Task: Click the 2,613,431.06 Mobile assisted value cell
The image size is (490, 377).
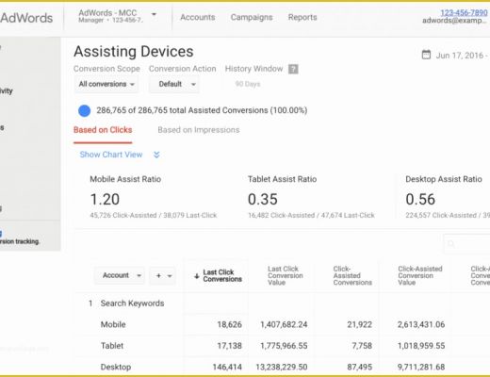Action: pyautogui.click(x=421, y=324)
